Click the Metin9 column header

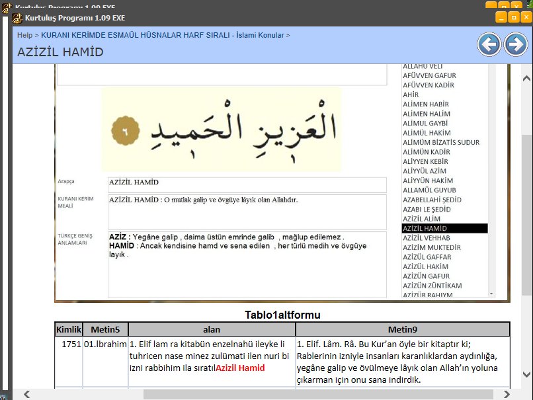tap(402, 329)
